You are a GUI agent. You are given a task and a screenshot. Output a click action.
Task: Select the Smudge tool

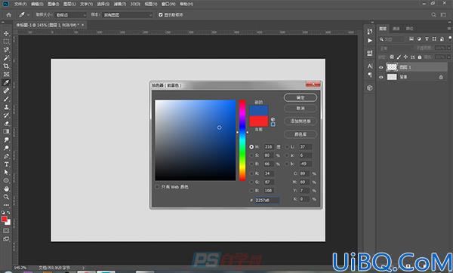(6, 140)
